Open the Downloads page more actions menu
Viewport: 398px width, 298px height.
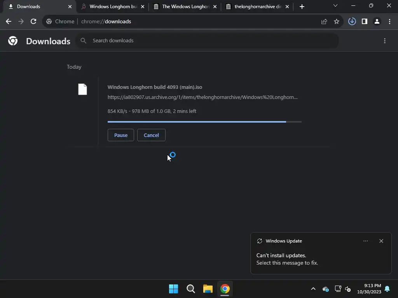pos(385,41)
